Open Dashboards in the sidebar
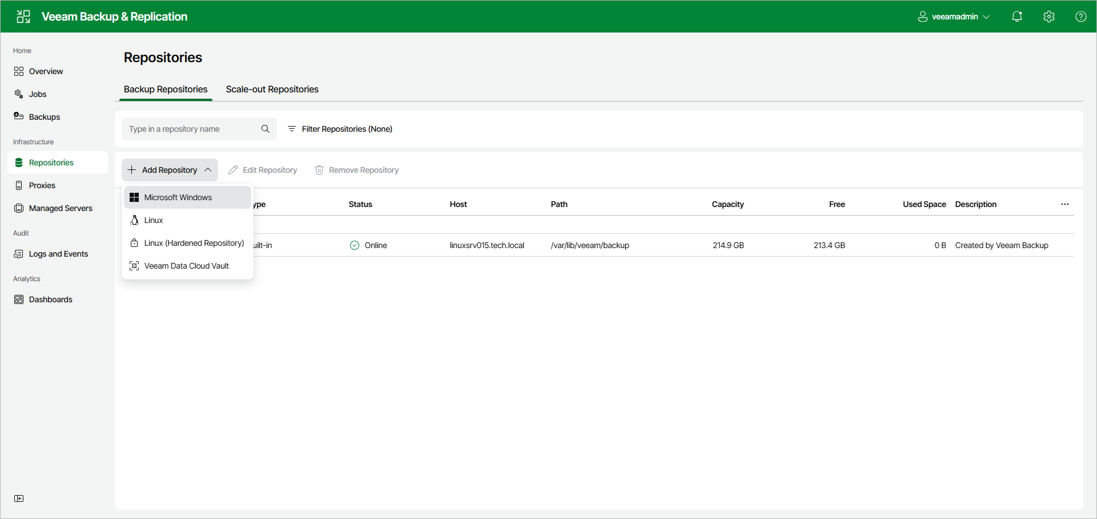Screen dimensions: 1097x519 58,299
